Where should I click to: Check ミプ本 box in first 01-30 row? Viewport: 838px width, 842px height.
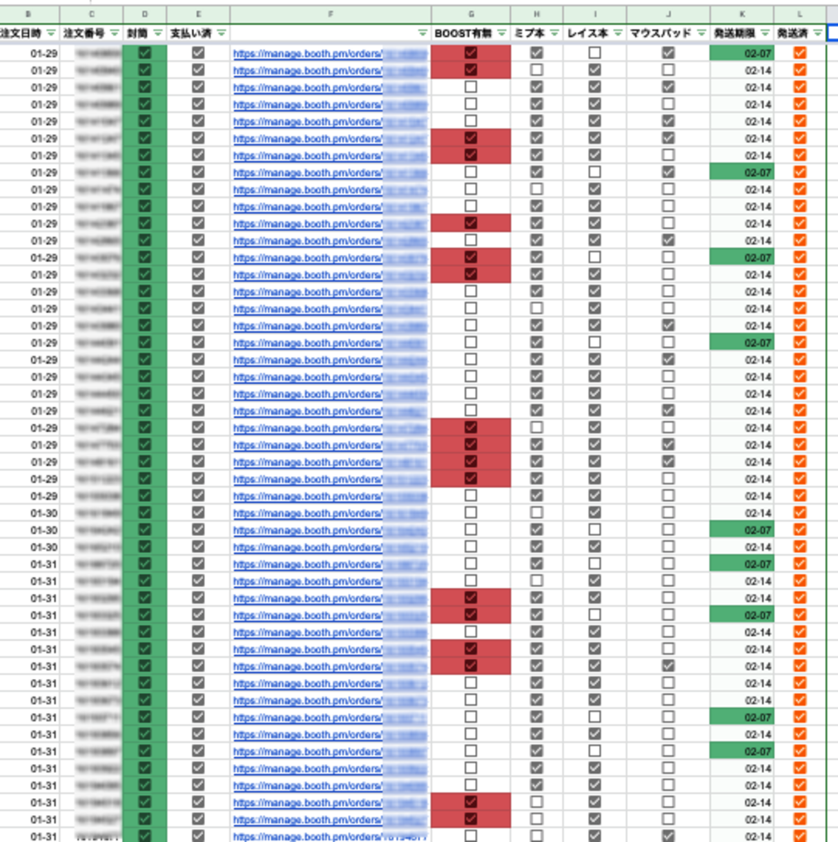click(x=536, y=513)
